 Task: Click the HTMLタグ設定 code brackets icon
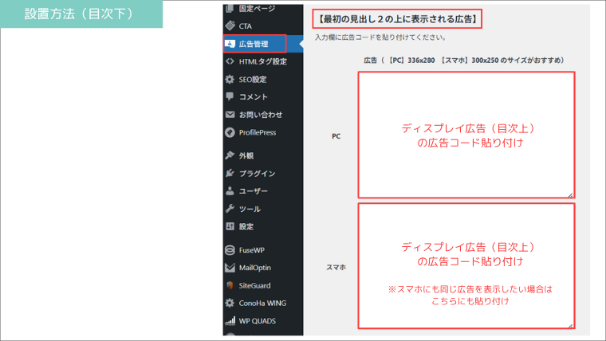pyautogui.click(x=230, y=61)
